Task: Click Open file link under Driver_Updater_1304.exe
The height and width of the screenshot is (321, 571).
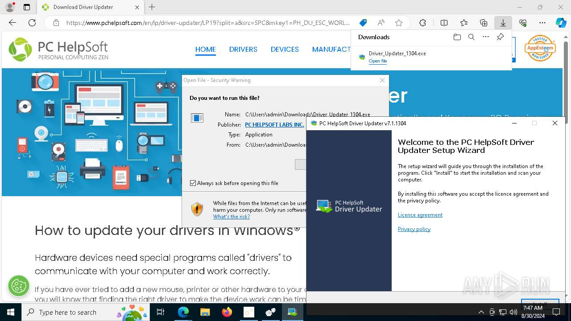Action: pyautogui.click(x=378, y=61)
